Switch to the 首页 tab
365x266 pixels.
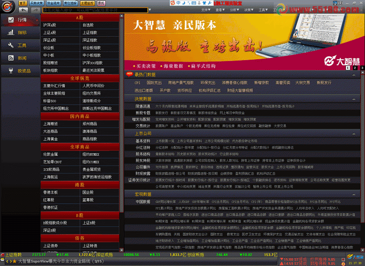(22, 3)
